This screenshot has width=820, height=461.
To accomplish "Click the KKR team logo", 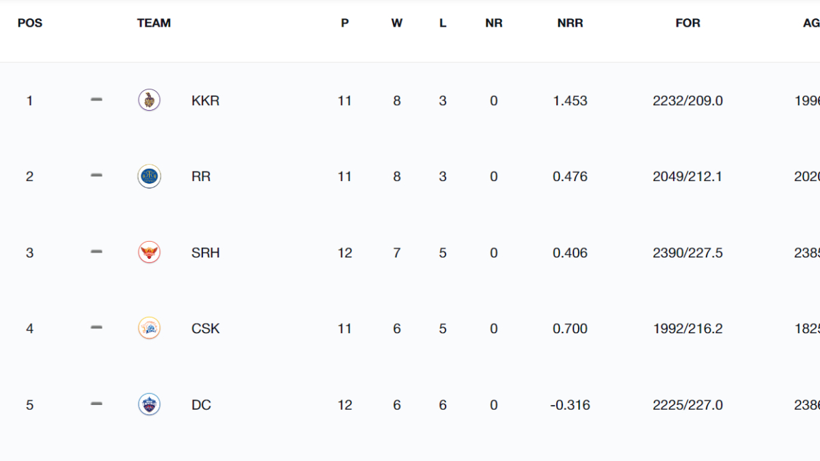I will (x=149, y=100).
